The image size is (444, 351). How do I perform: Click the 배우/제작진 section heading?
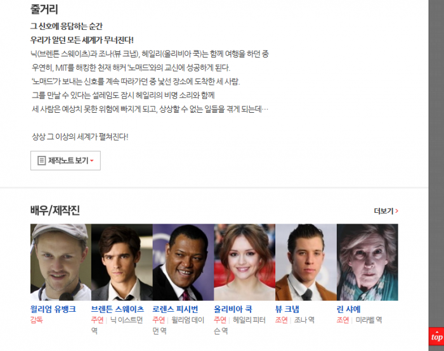pyautogui.click(x=55, y=211)
